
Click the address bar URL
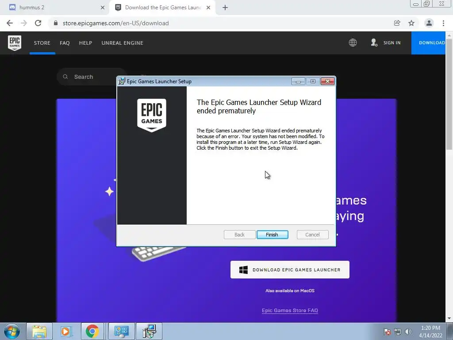[x=115, y=23]
